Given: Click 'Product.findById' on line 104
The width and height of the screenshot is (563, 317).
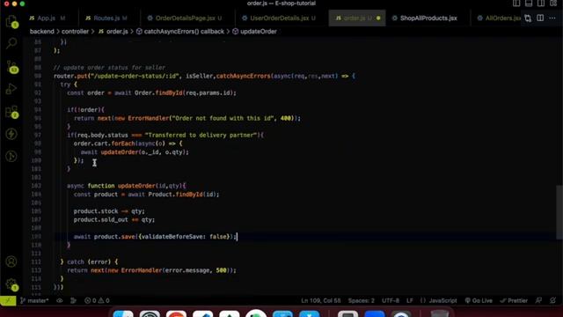Looking at the screenshot, I should pyautogui.click(x=175, y=195).
